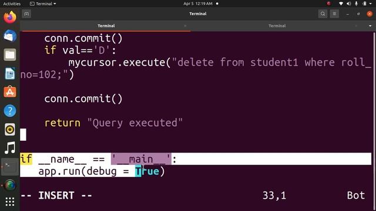Click the red recording indicator in top bar
This screenshot has height=211, width=376.
pyautogui.click(x=329, y=4)
